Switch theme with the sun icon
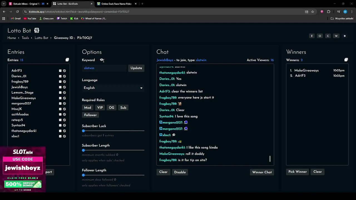 345,36
